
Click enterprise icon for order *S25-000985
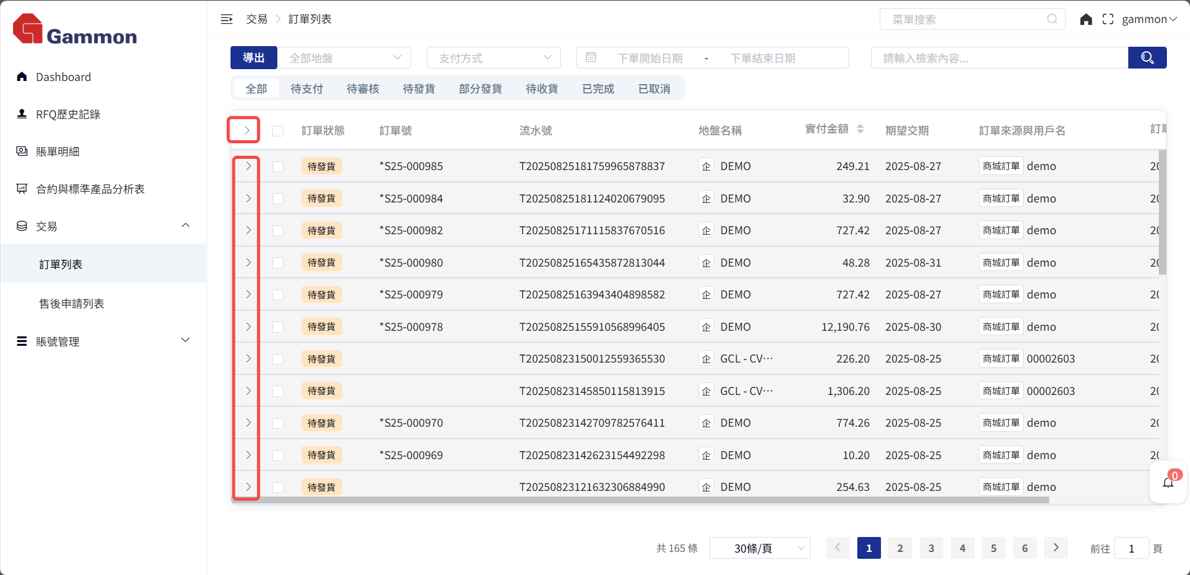click(x=706, y=166)
